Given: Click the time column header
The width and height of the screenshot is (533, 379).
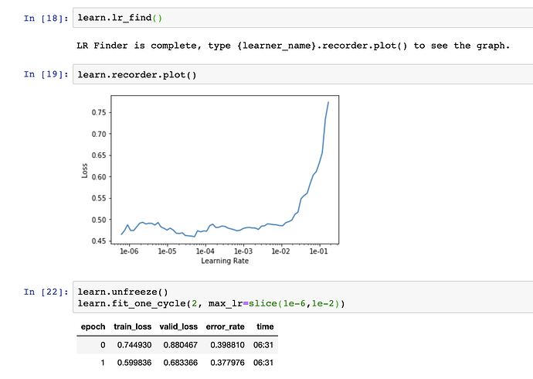Looking at the screenshot, I should tap(265, 327).
